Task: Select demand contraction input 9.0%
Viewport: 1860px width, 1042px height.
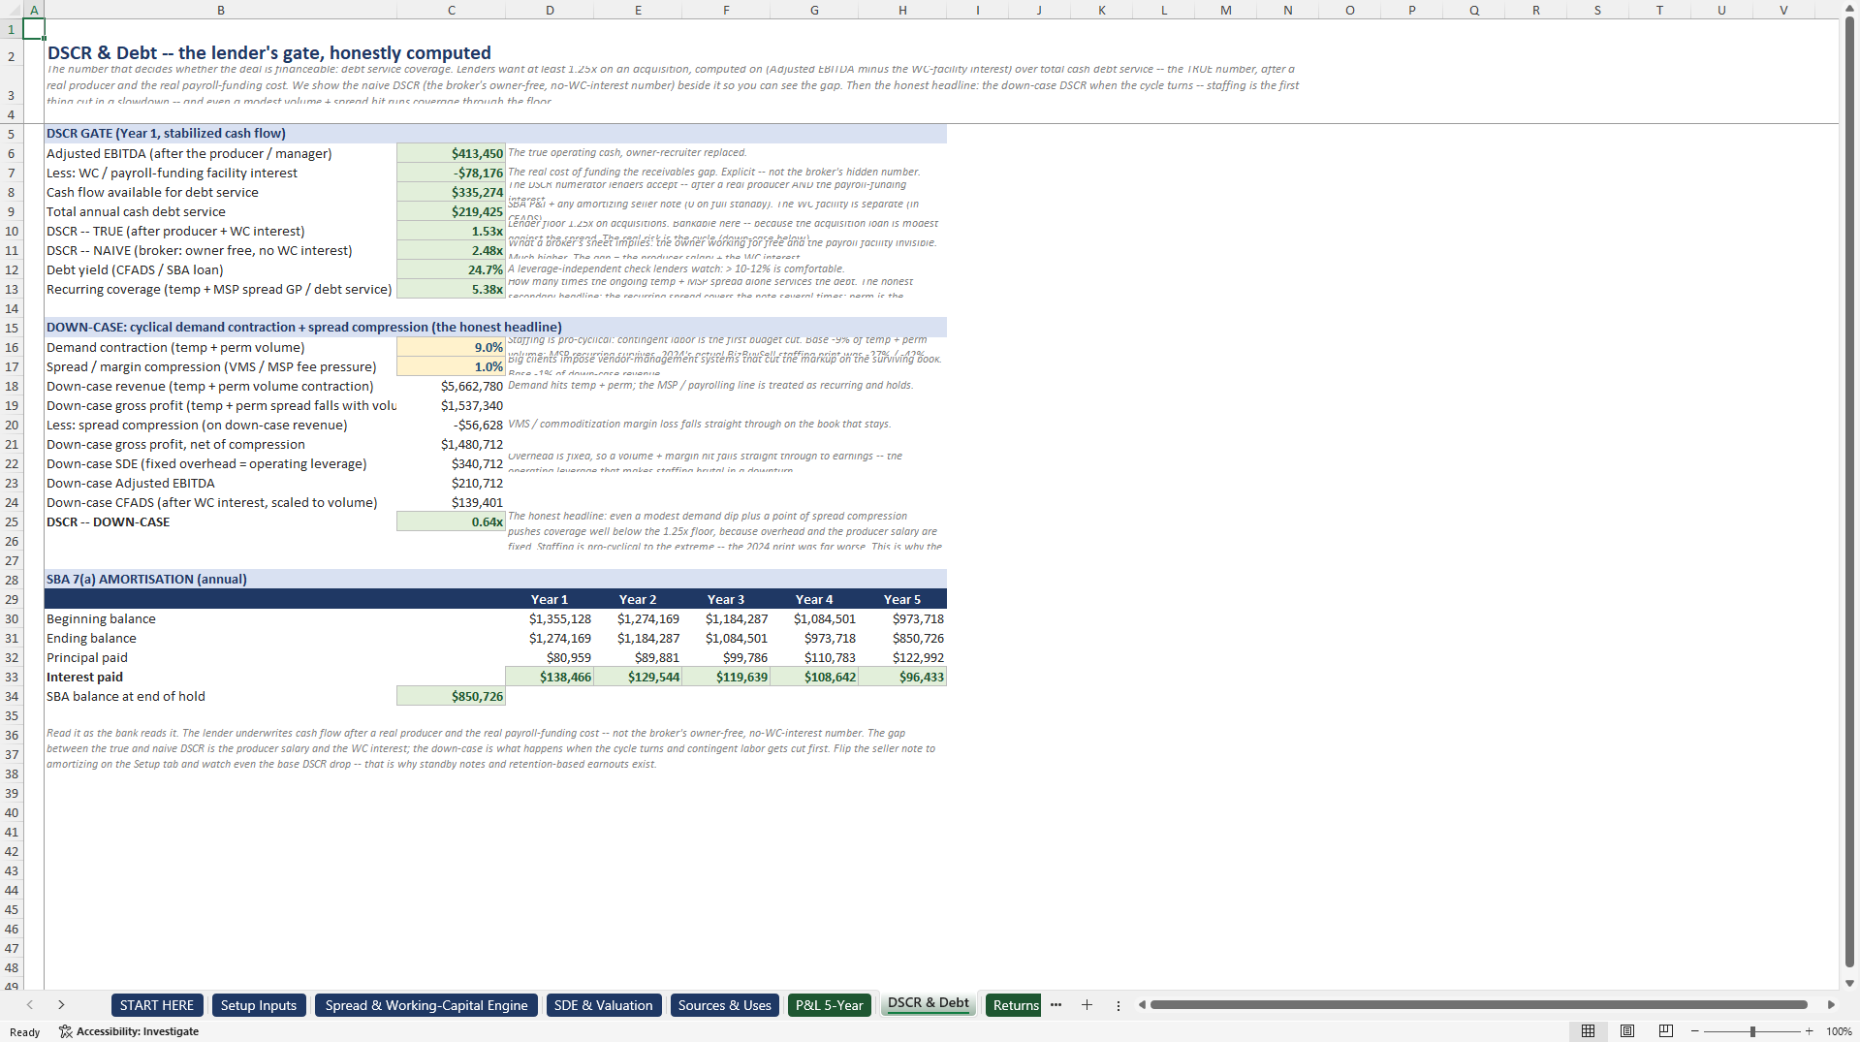Action: pyautogui.click(x=452, y=347)
